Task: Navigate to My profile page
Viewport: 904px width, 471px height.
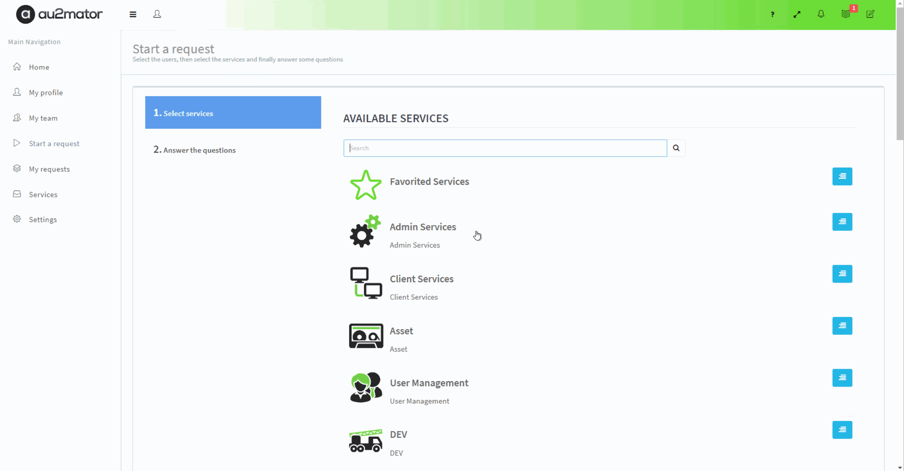Action: click(x=46, y=92)
